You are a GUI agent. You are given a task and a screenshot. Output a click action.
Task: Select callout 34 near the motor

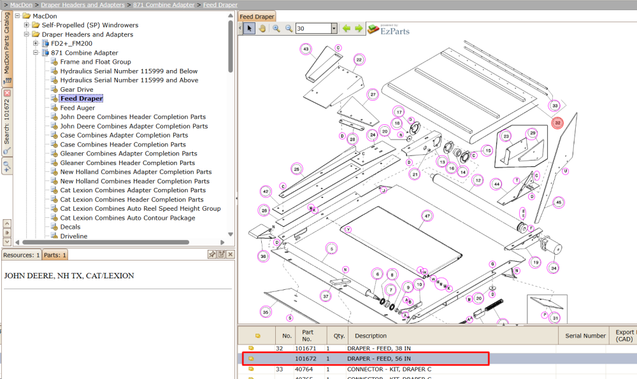coord(554,268)
